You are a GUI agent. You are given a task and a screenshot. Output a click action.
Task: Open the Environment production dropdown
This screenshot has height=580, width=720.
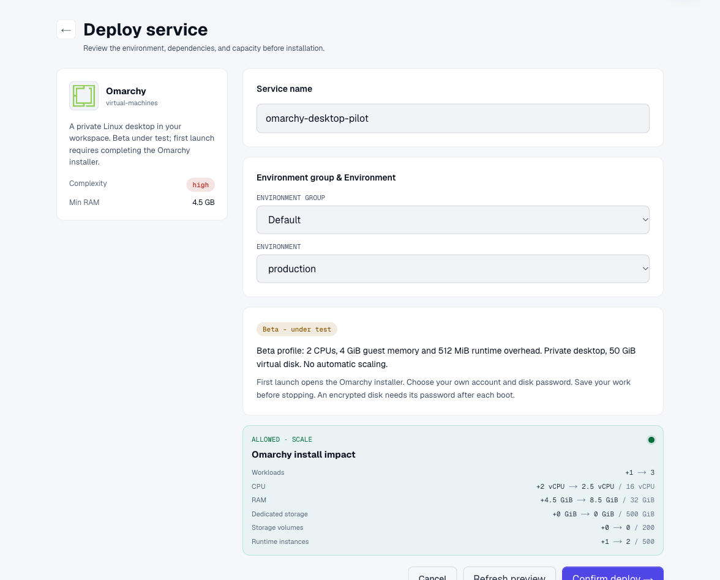tap(453, 269)
